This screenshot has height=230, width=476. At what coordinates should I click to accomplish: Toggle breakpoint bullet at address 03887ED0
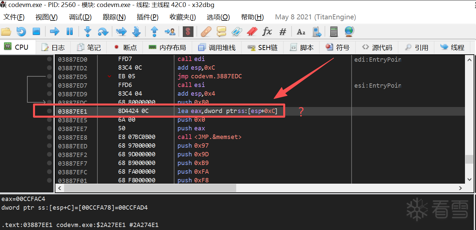49,59
